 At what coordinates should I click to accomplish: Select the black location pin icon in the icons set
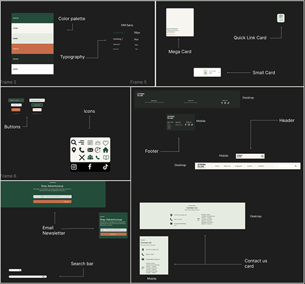click(x=74, y=150)
